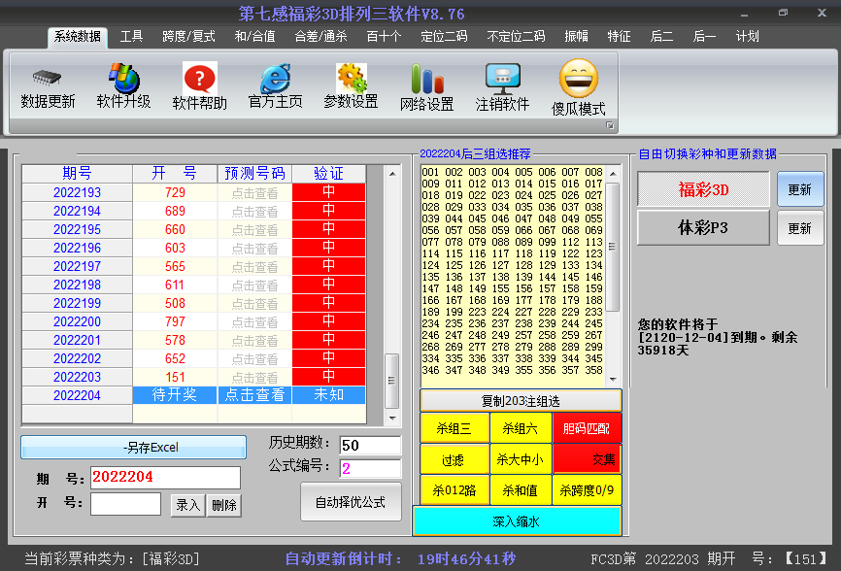Click 录入 button
The image size is (841, 571).
coord(187,505)
